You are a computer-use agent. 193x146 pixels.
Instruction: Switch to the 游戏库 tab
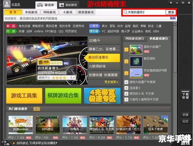click(x=46, y=5)
